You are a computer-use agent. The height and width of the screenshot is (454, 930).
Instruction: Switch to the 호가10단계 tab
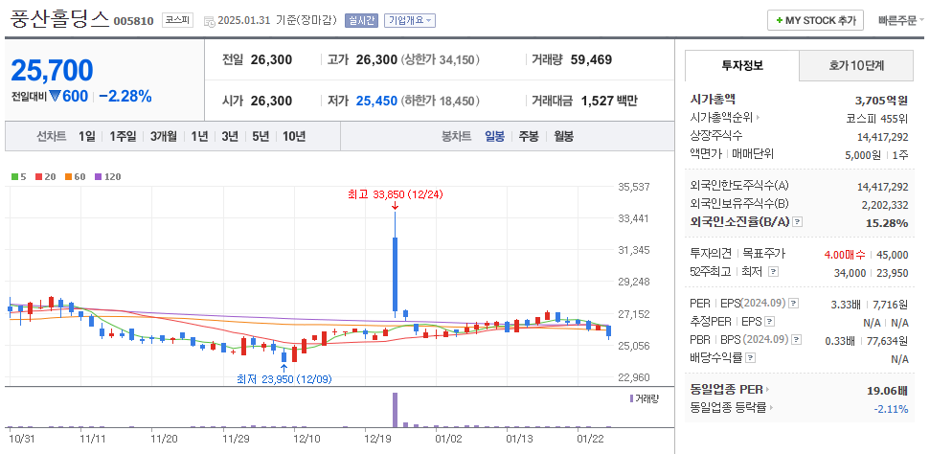[856, 65]
